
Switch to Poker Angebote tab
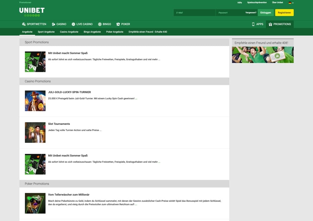(x=115, y=32)
